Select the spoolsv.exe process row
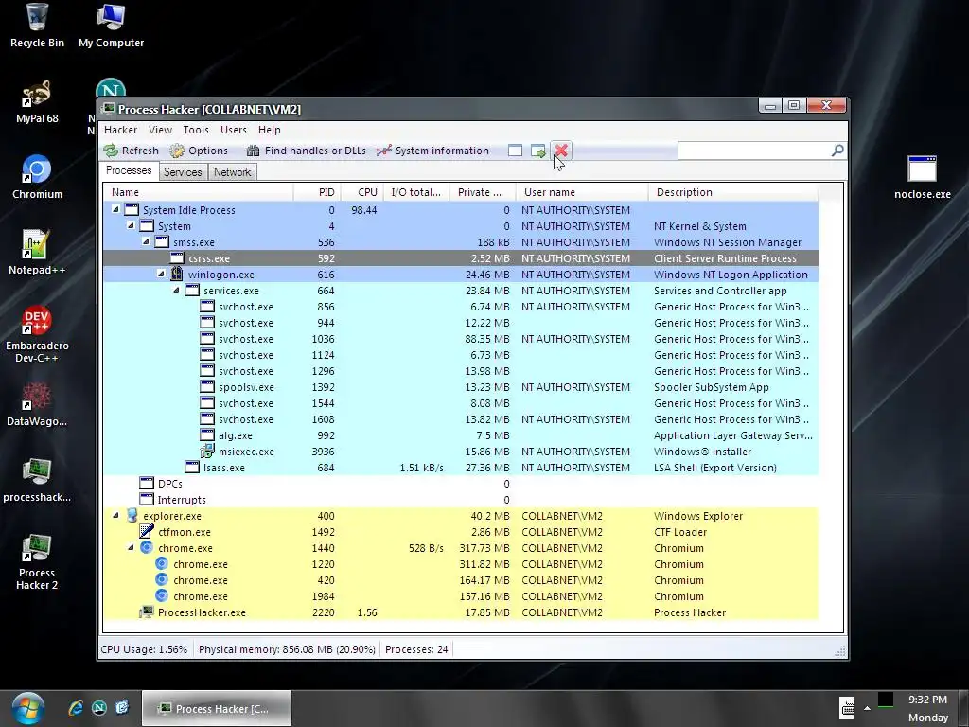This screenshot has width=969, height=727. pyautogui.click(x=461, y=387)
